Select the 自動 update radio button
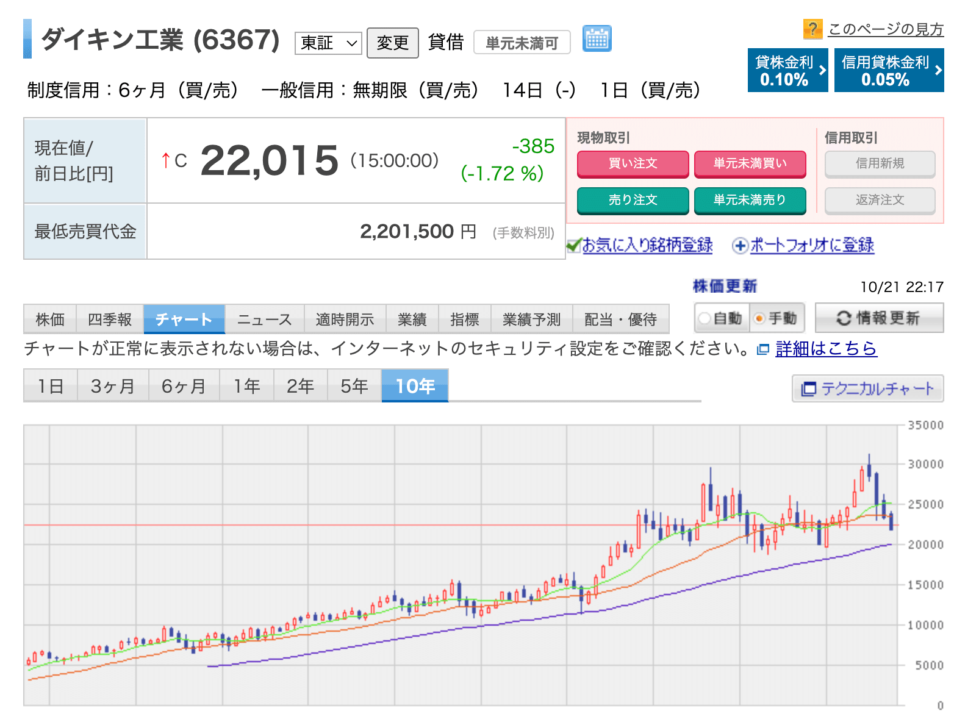Image resolution: width=954 pixels, height=711 pixels. pos(705,318)
